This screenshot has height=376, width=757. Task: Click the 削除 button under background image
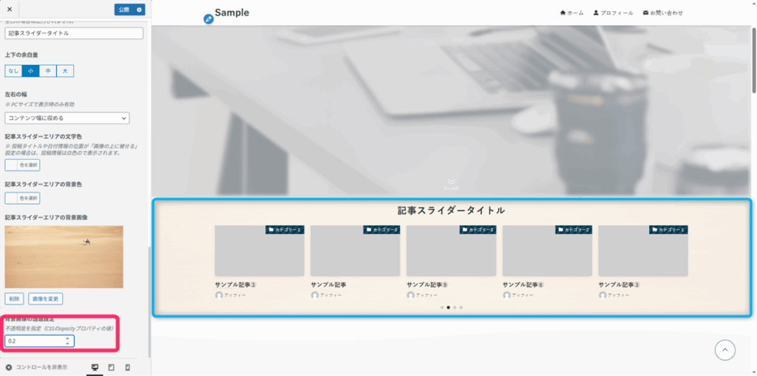(14, 298)
